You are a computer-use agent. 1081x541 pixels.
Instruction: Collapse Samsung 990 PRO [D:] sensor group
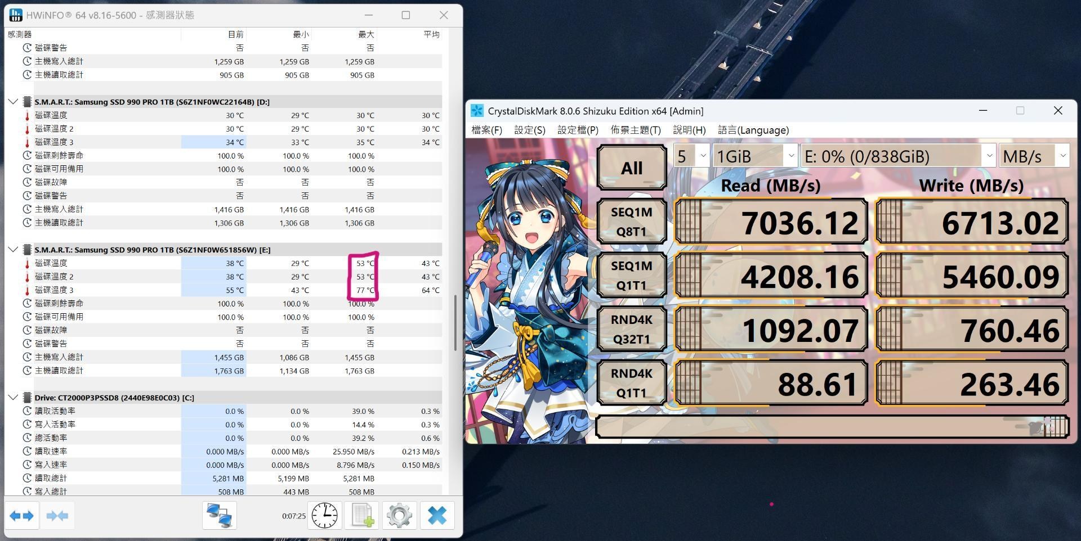[x=13, y=102]
